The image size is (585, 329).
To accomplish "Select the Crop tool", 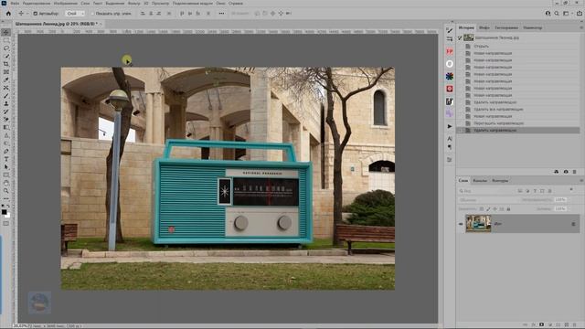I will [6, 64].
